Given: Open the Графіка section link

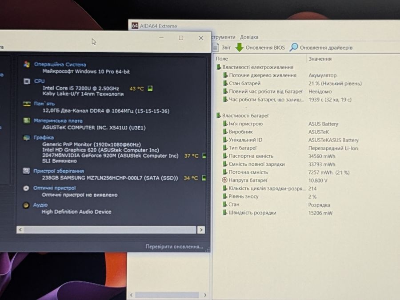Looking at the screenshot, I should 44,137.
